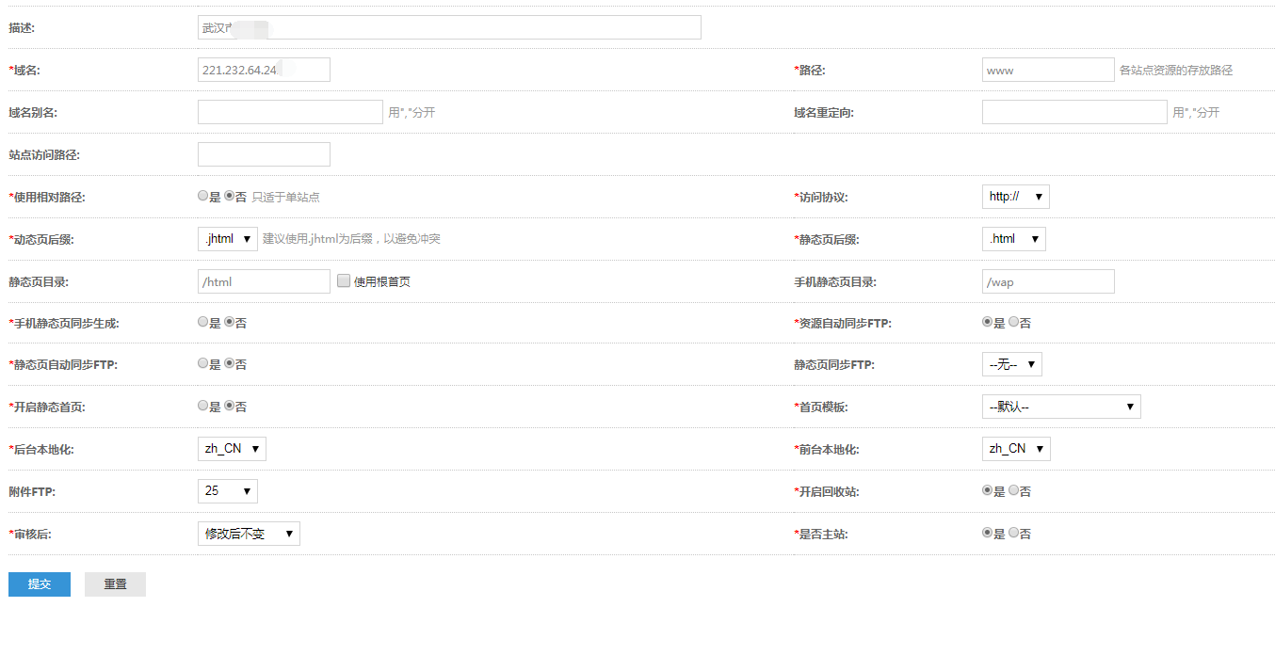The height and width of the screenshot is (655, 1275).
Task: Focus the 手机静态页目录 /wap field
Action: pyautogui.click(x=1048, y=281)
